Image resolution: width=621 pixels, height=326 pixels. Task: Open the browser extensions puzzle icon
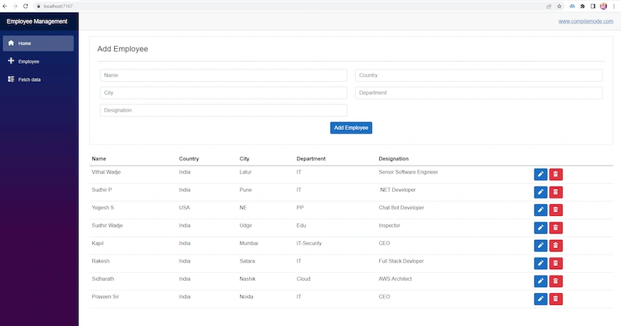click(x=582, y=7)
